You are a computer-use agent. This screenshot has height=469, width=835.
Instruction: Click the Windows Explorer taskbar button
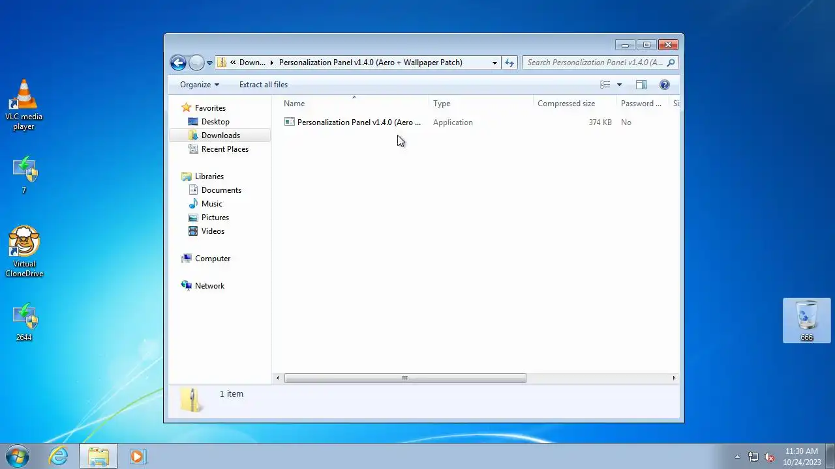tap(99, 456)
